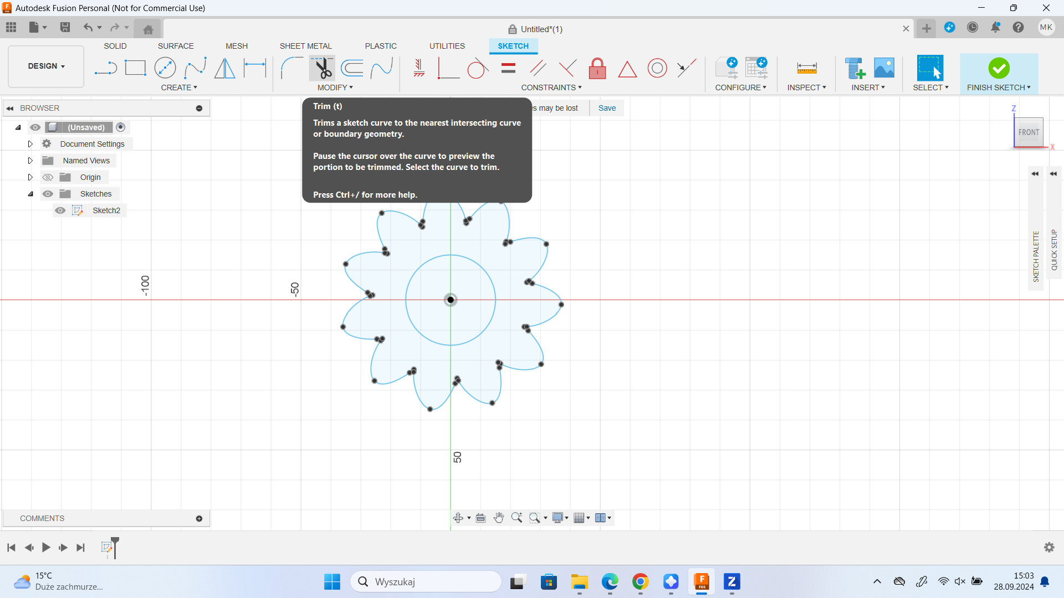Click the Sketch2 feature in timeline

[x=107, y=548]
